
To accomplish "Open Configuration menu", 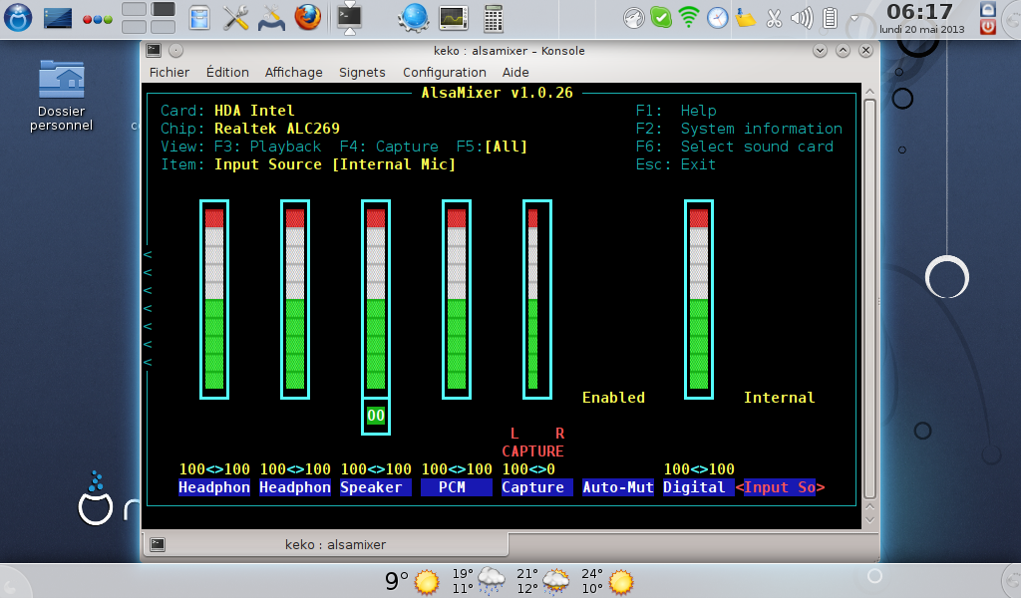I will click(444, 72).
